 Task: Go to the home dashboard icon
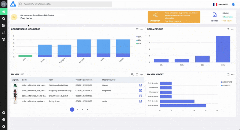point(4,12)
